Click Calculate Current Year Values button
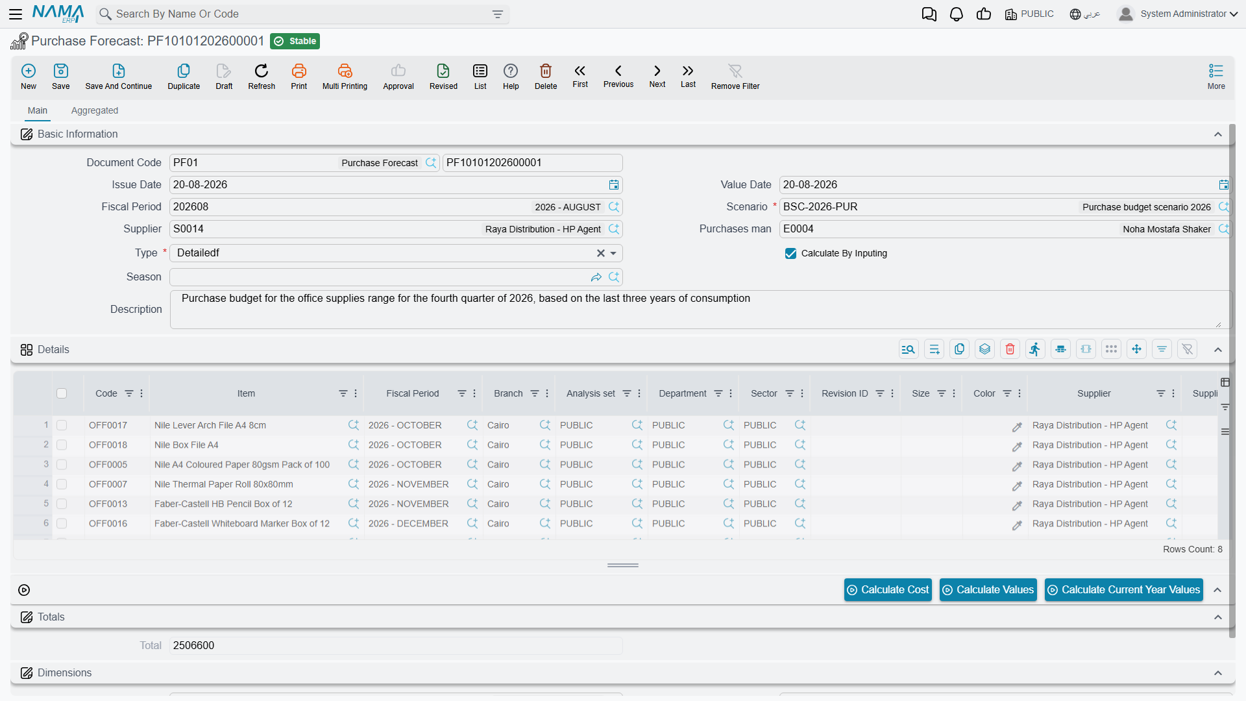Viewport: 1246px width, 701px height. point(1124,590)
